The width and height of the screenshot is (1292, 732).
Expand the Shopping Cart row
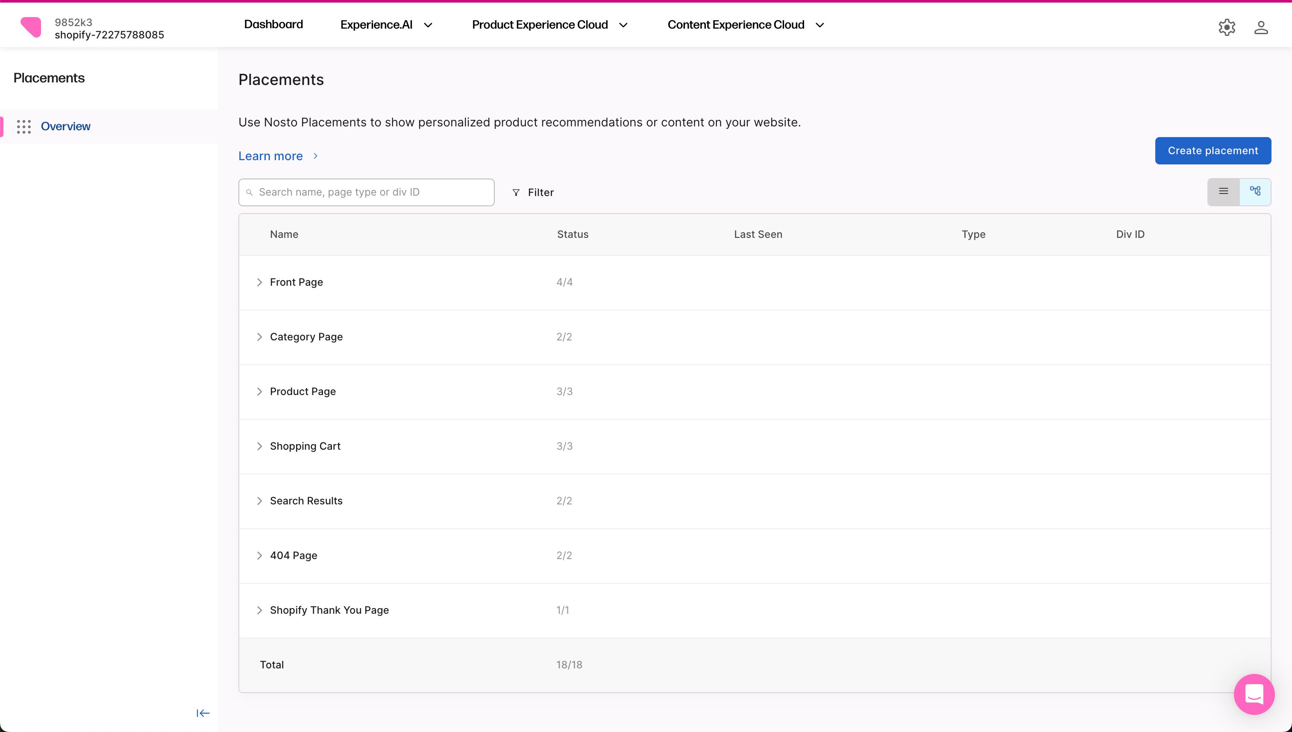(x=259, y=446)
